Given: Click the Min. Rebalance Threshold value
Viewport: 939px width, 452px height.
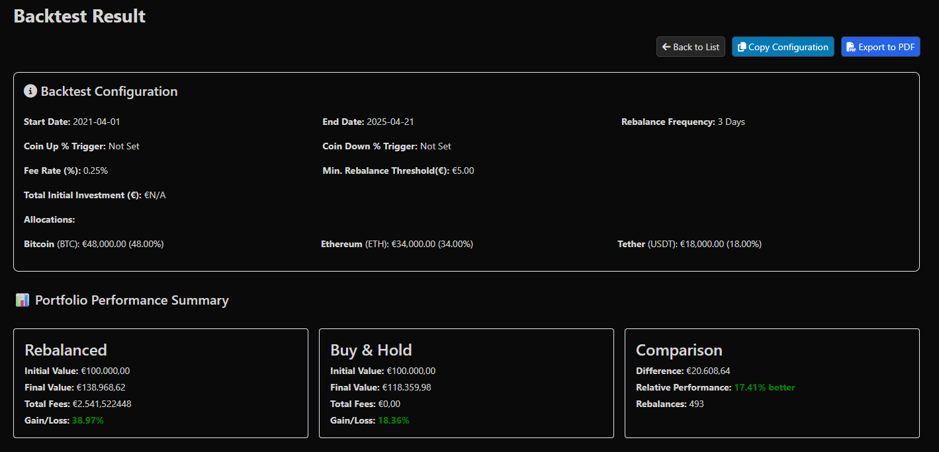Looking at the screenshot, I should pyautogui.click(x=463, y=170).
